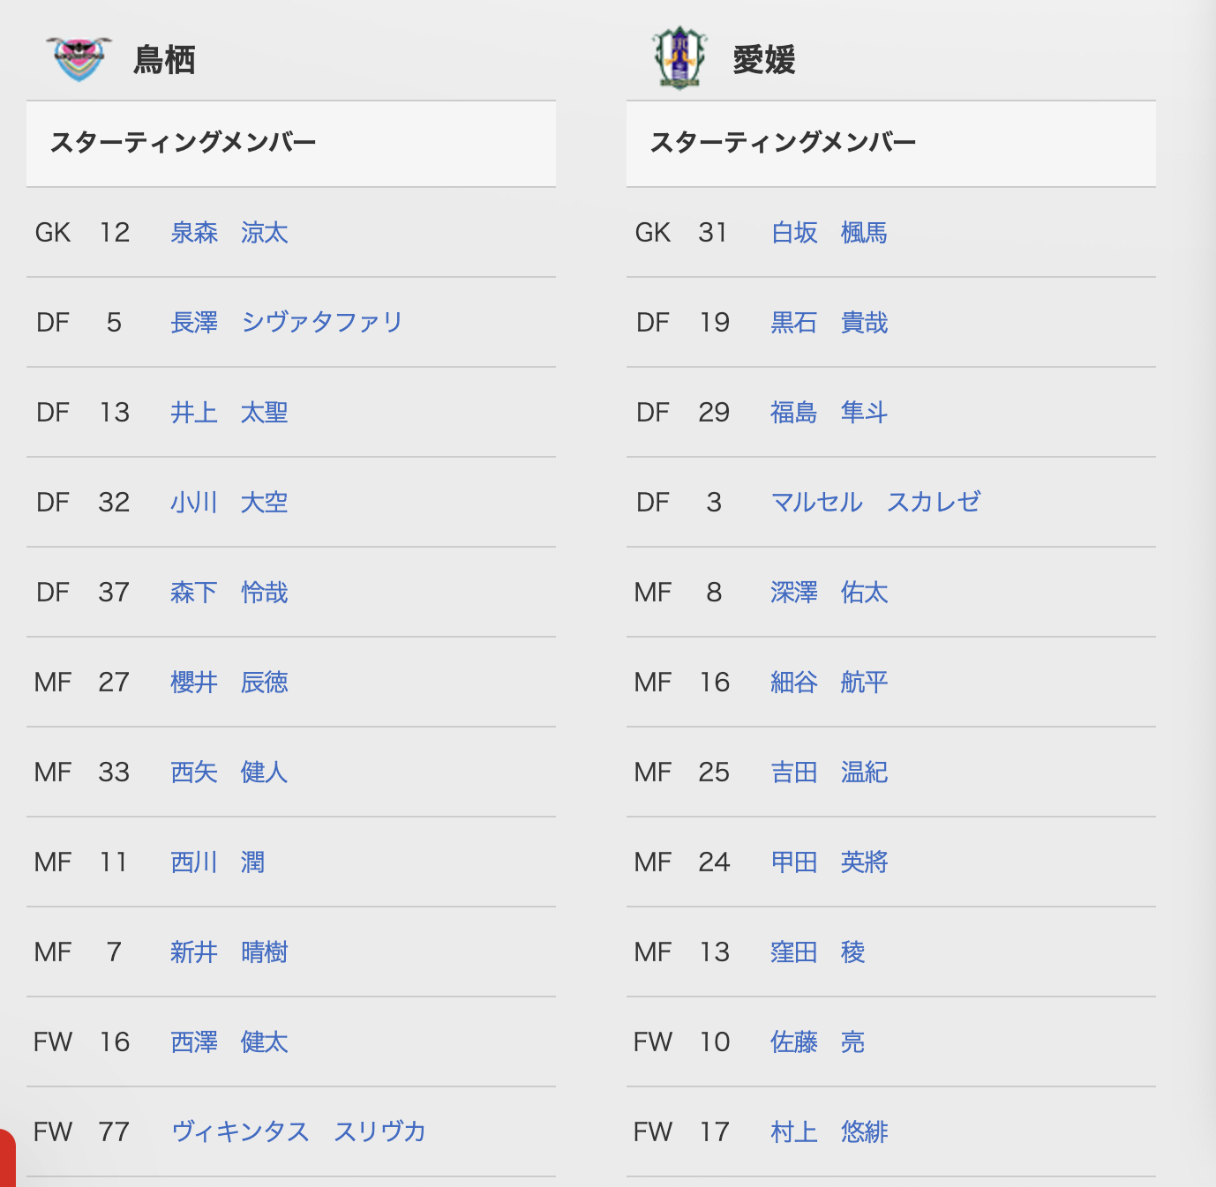Select midfielder 深澤 佑太

[x=829, y=593]
